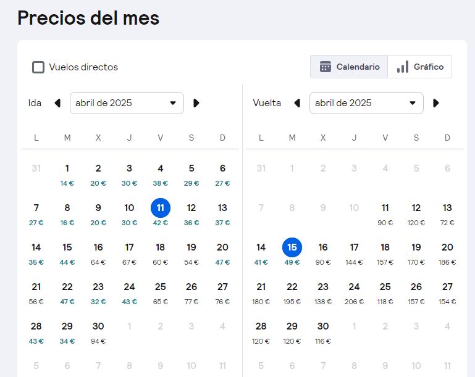Pick April 27 departure at 76 €
This screenshot has width=475, height=377.
pos(222,294)
